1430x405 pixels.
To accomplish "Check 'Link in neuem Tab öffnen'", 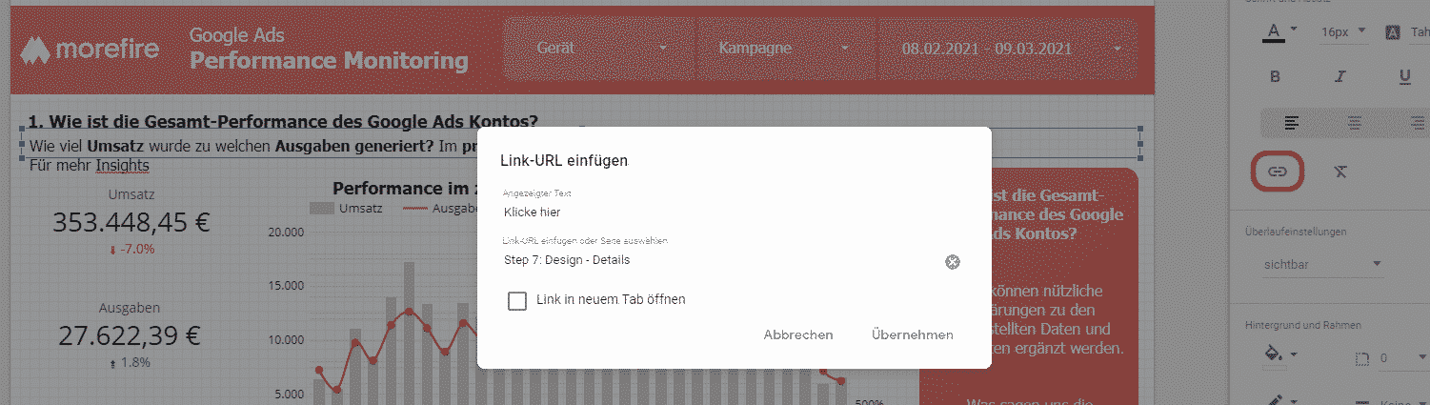I will pyautogui.click(x=517, y=300).
